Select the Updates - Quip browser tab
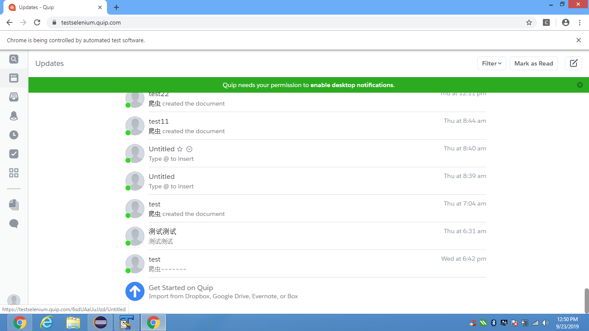This screenshot has height=331, width=589. 56,7
